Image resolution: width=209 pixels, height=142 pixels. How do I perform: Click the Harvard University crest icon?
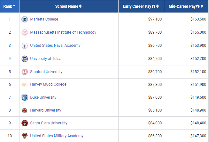pos(25,110)
